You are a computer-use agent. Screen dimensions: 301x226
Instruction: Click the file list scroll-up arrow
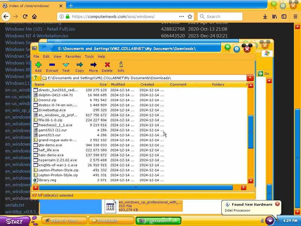coord(250,85)
